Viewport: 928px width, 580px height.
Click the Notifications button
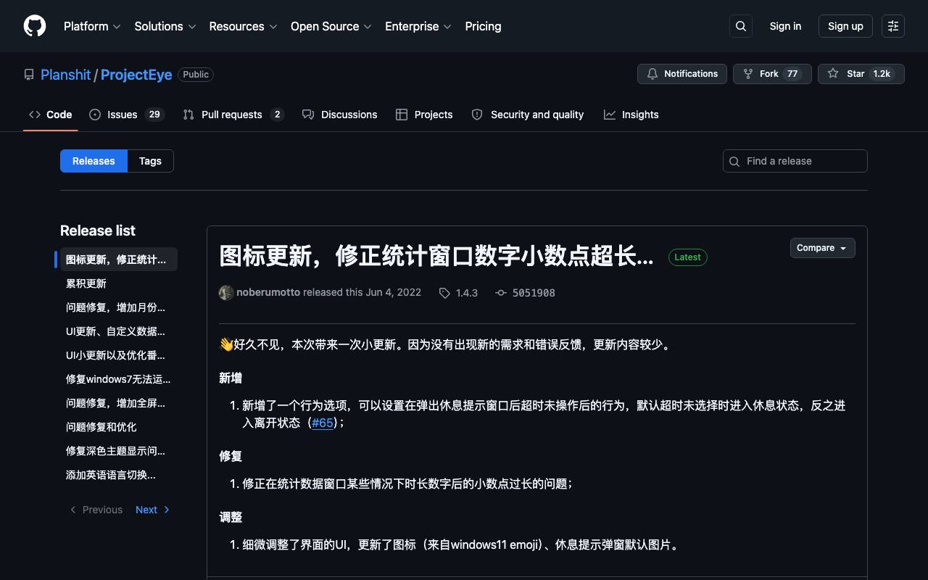(682, 74)
